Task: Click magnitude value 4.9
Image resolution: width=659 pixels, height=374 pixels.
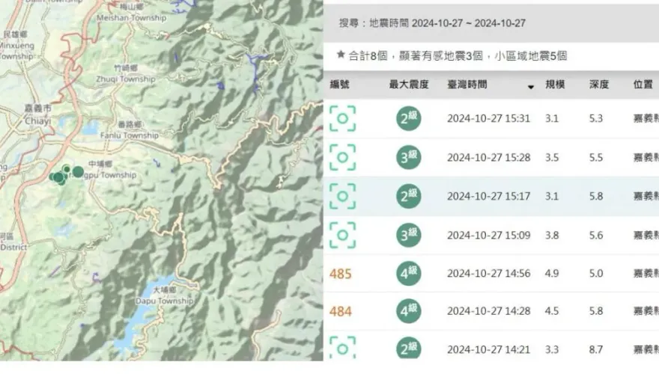Action: pos(552,273)
